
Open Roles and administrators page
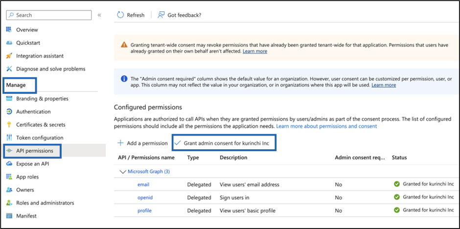click(45, 203)
